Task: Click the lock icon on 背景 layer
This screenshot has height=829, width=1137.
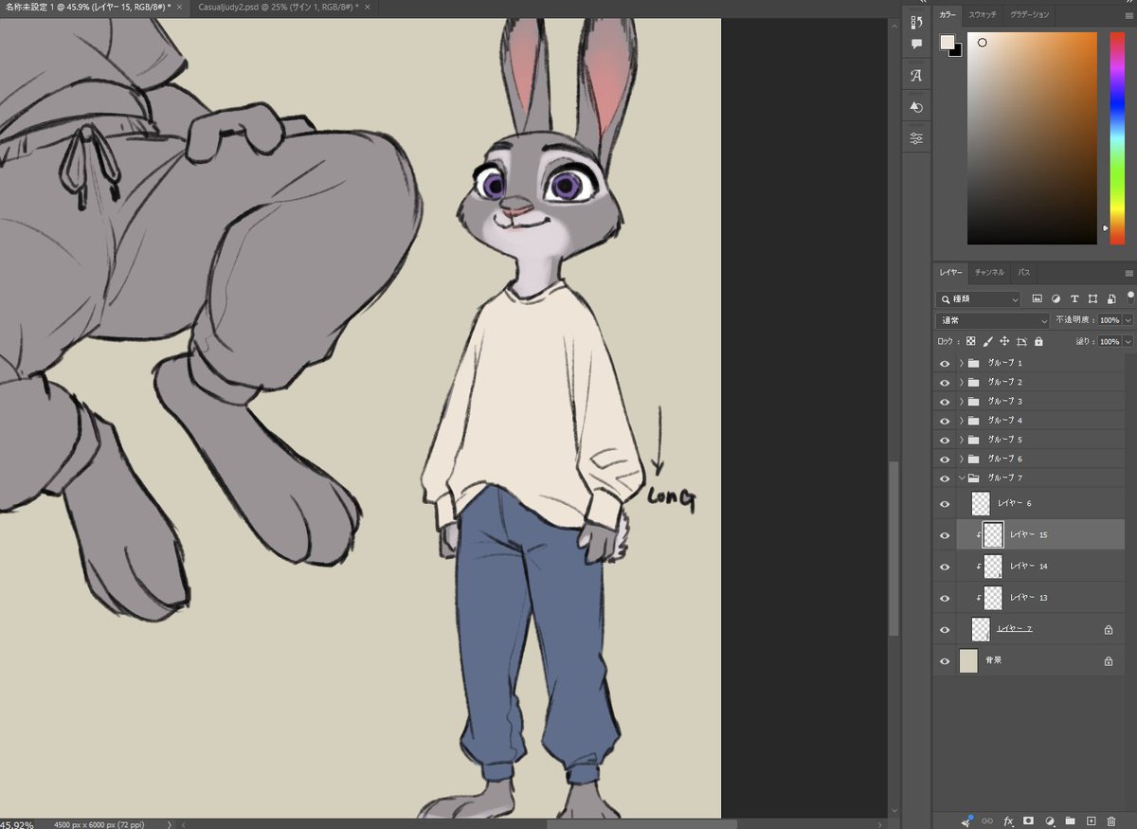Action: coord(1108,661)
